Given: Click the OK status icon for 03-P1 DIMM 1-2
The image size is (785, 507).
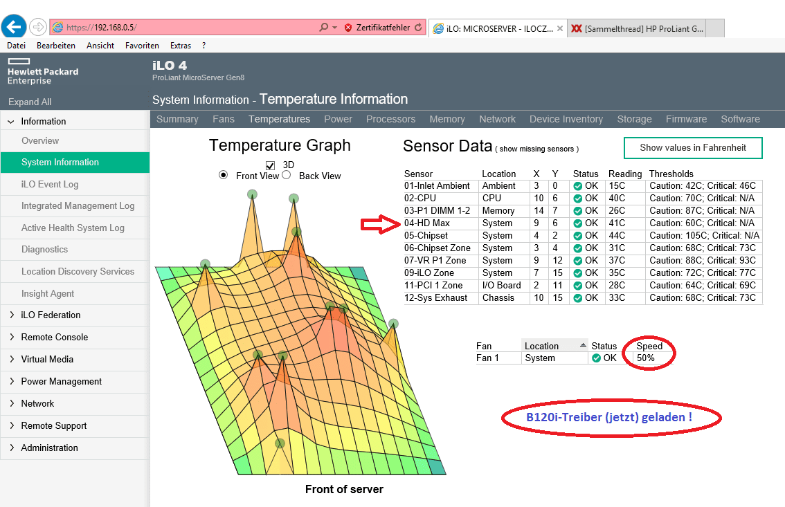Looking at the screenshot, I should click(578, 211).
